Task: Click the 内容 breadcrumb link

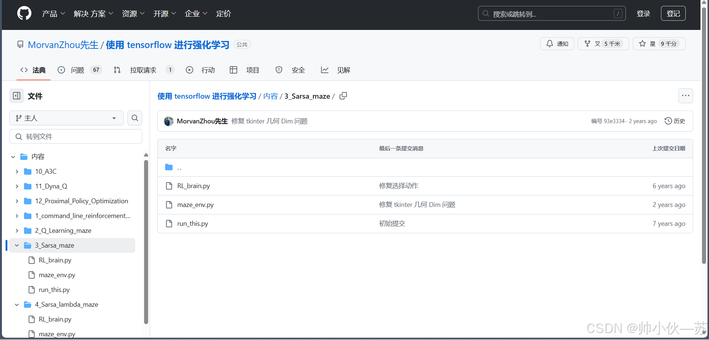Action: [x=270, y=96]
